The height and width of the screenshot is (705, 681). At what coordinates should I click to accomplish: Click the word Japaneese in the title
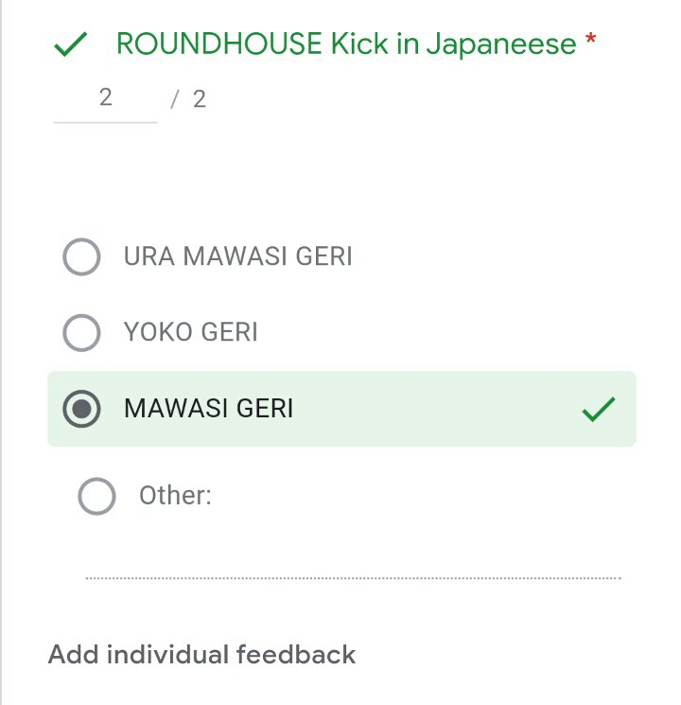(500, 44)
